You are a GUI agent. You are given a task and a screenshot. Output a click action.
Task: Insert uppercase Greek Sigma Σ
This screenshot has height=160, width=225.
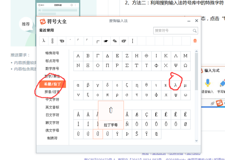coord(127,66)
